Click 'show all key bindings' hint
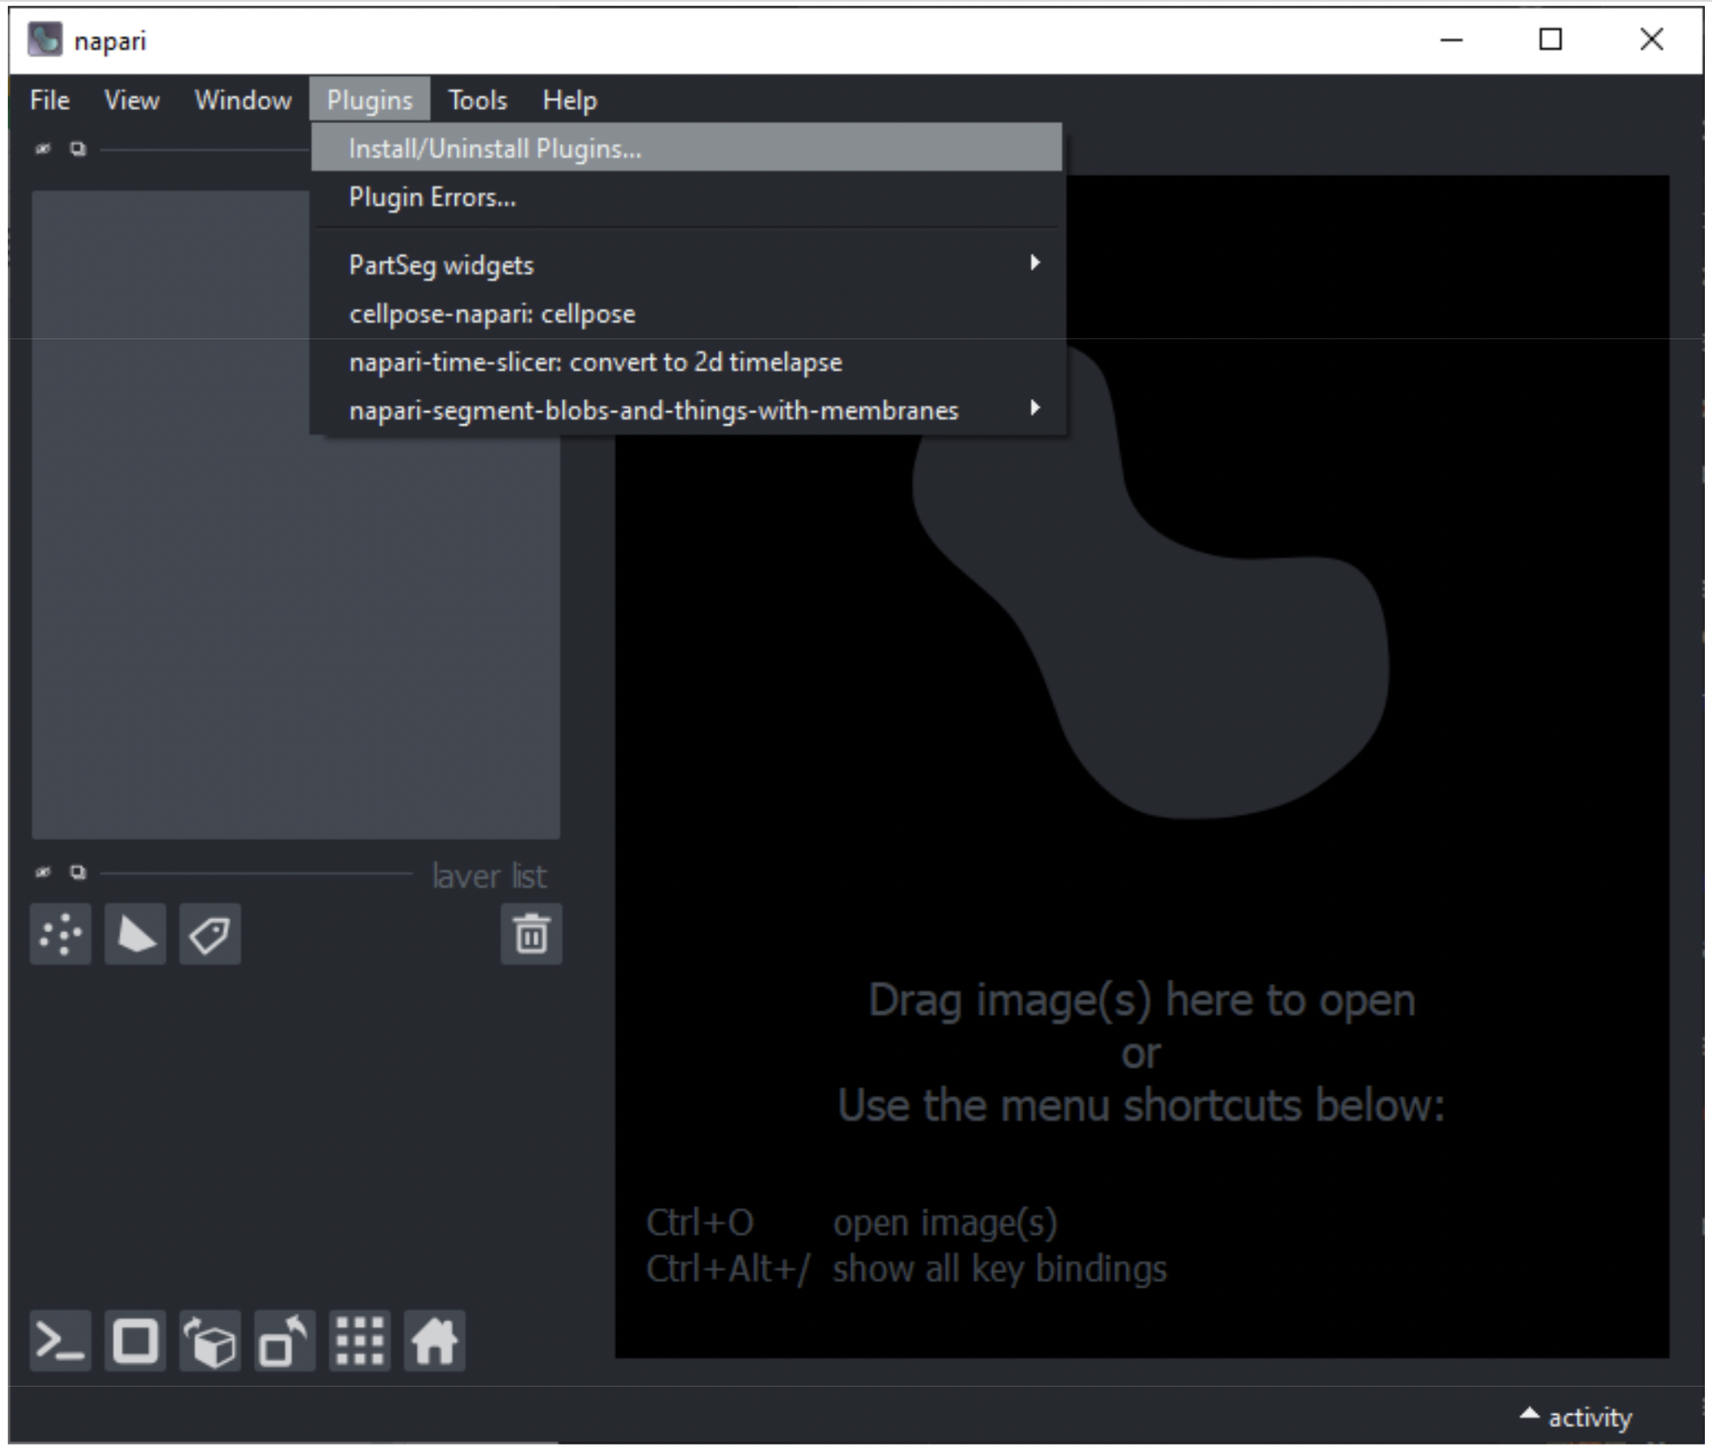This screenshot has width=1712, height=1450. (999, 1269)
